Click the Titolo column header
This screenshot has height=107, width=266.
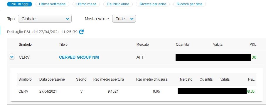[x=63, y=45]
